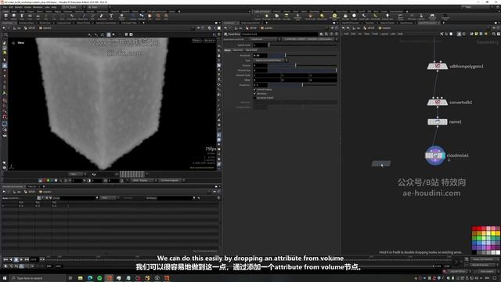Select the convertvdb1 node
The width and height of the screenshot is (501, 282).
tap(438, 103)
